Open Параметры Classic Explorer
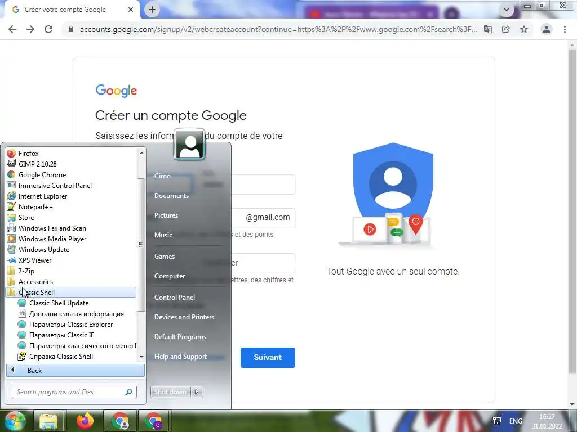577x432 pixels. [70, 324]
